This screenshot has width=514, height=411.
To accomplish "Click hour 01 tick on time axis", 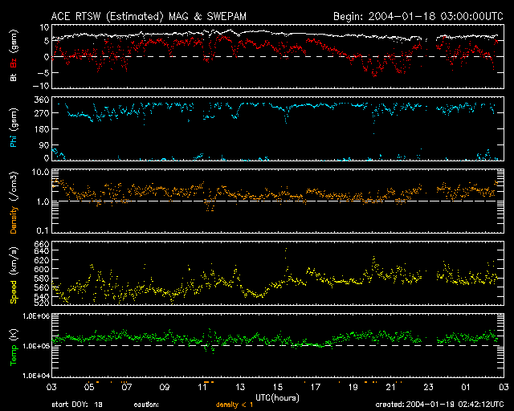I will pyautogui.click(x=466, y=388).
